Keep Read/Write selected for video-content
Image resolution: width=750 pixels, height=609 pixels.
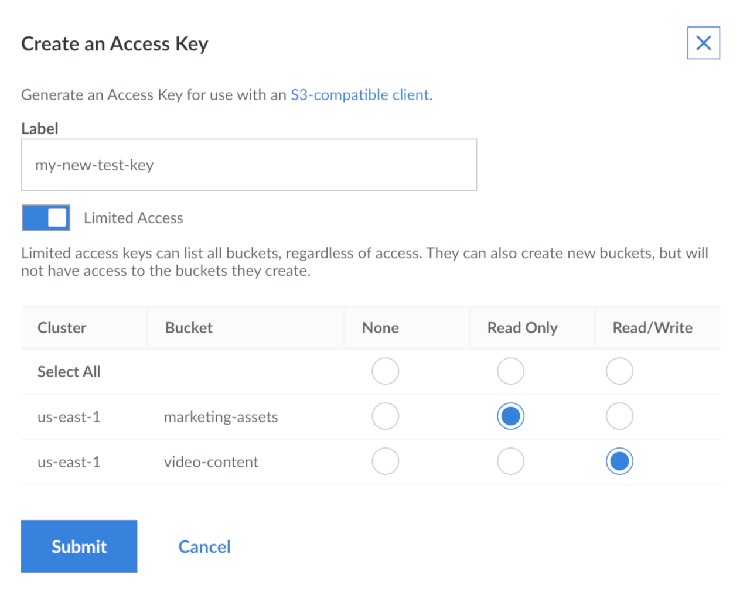click(x=619, y=461)
